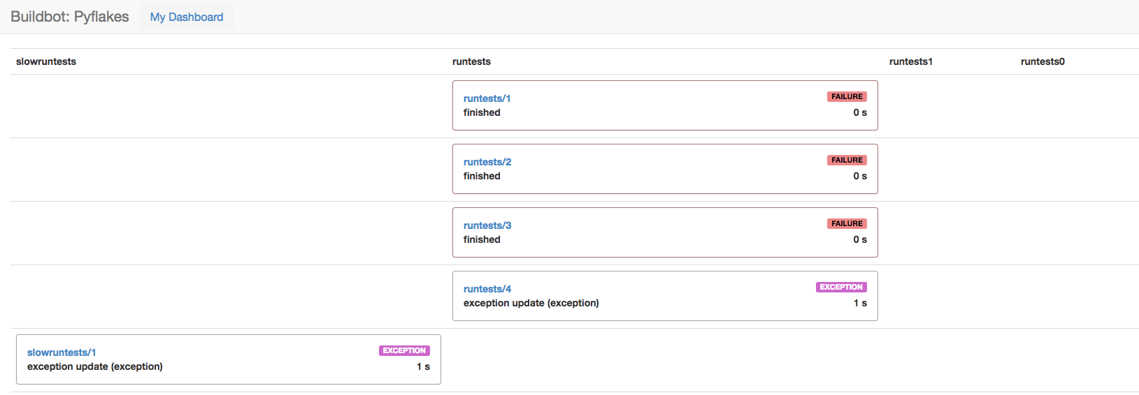The width and height of the screenshot is (1139, 395).
Task: Click exception update text under runtests/4
Action: [531, 303]
